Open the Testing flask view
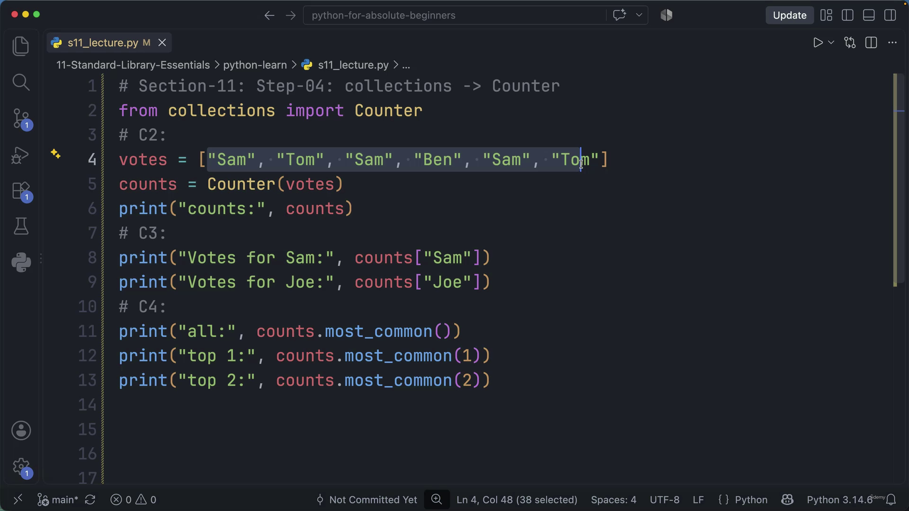Screen dimensions: 909x511 [x=21, y=227]
